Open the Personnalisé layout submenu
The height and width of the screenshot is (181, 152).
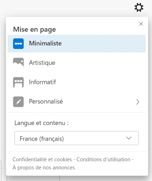[x=77, y=102]
